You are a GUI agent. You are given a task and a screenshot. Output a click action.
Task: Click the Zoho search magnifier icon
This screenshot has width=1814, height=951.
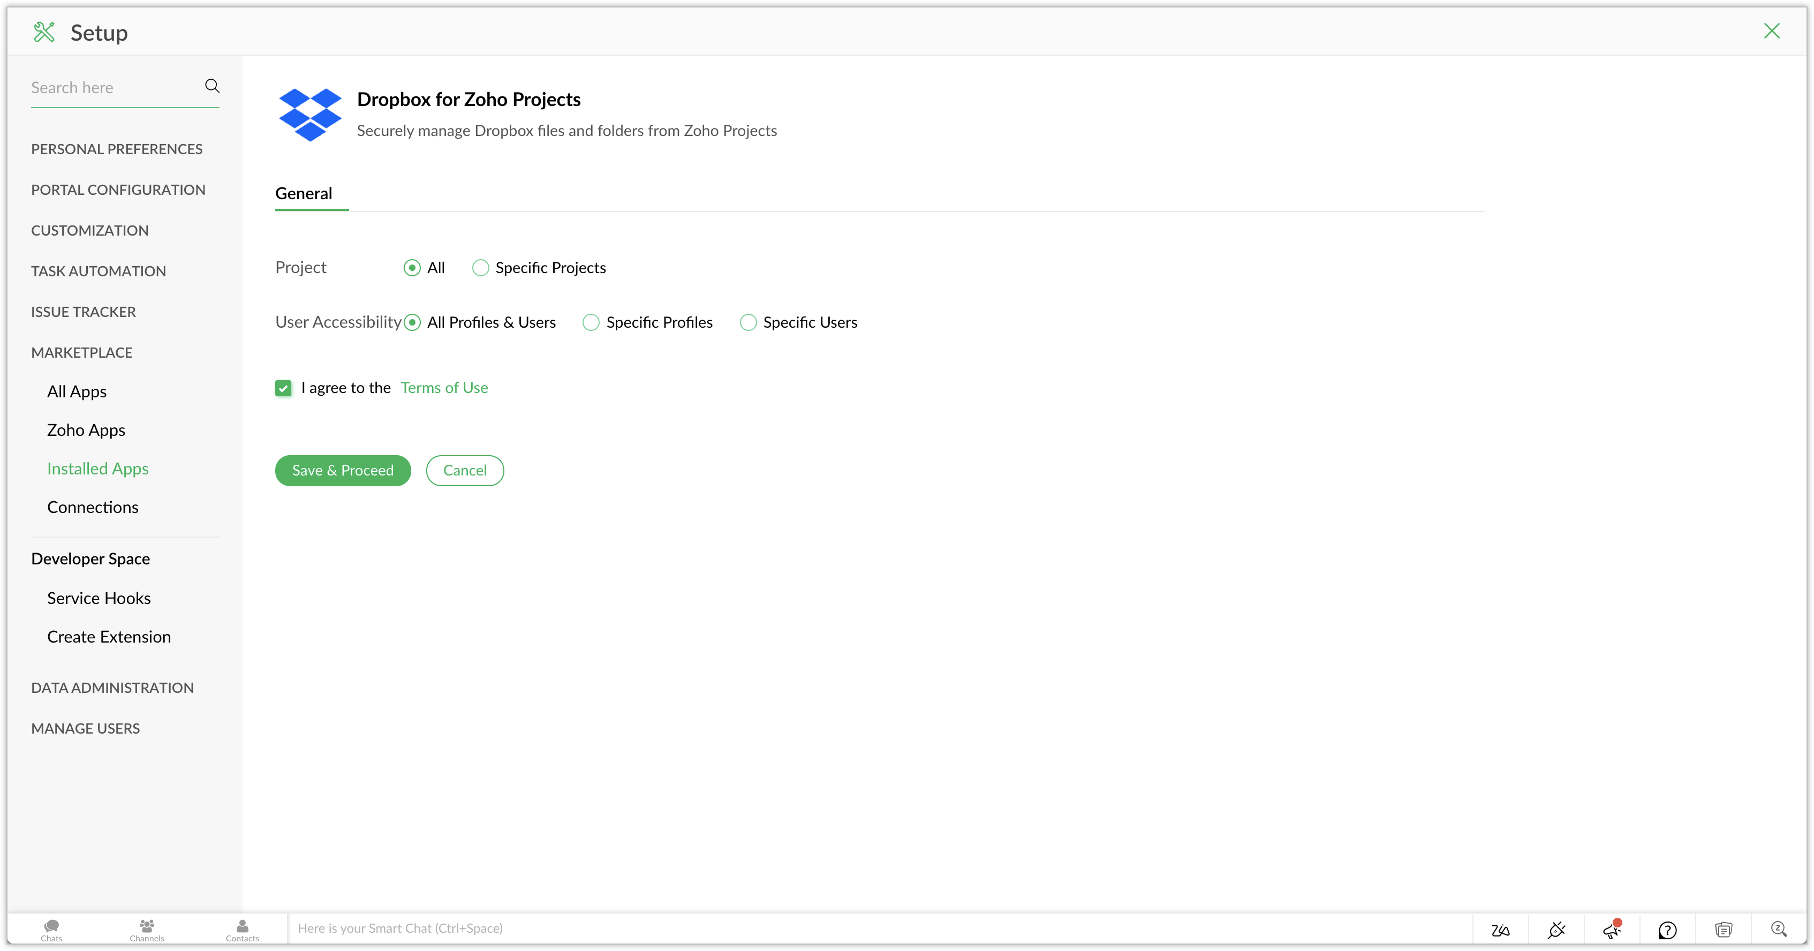pyautogui.click(x=1779, y=929)
